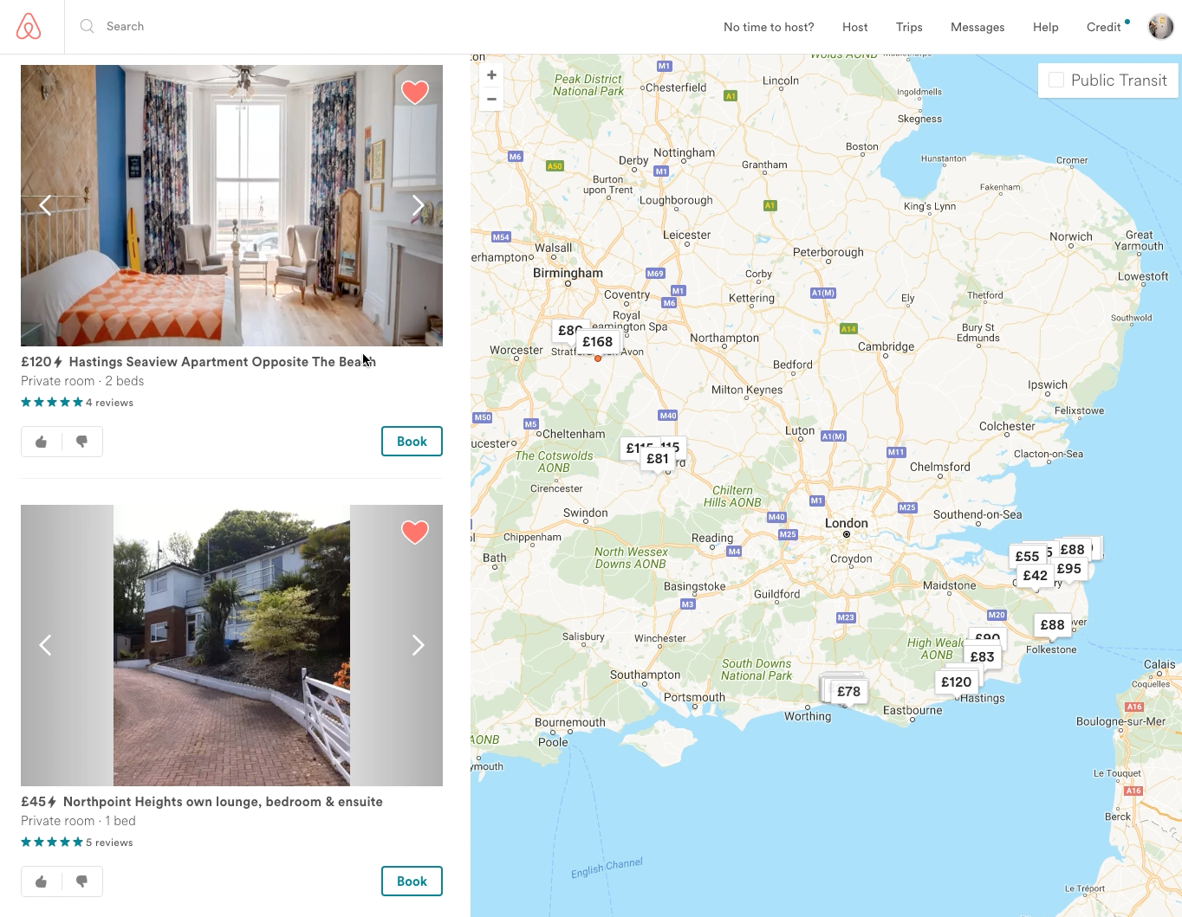
Task: Enable the Public Transit checkbox
Action: tap(1056, 80)
